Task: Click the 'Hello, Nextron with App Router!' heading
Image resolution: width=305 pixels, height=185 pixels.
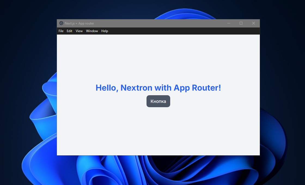Action: 158,88
